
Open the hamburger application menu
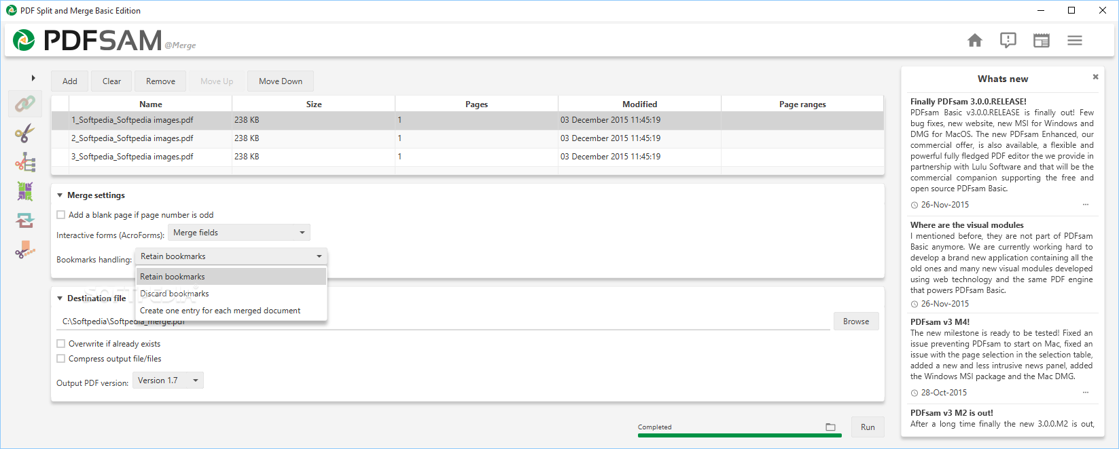coord(1075,41)
